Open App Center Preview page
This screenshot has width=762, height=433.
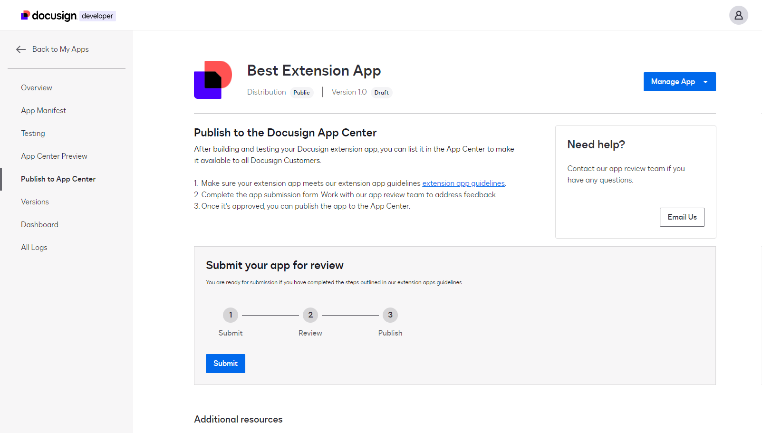(x=54, y=156)
